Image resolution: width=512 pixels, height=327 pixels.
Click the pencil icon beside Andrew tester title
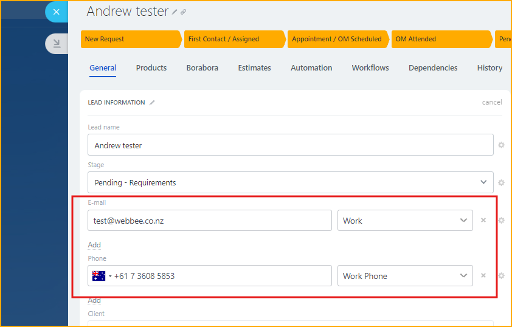tap(175, 12)
